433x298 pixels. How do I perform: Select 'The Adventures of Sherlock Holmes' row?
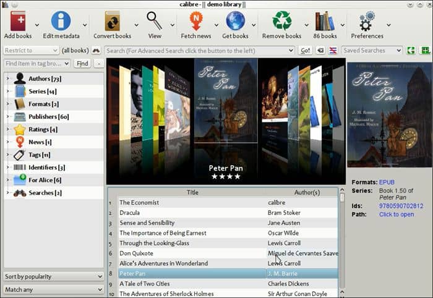(228, 294)
